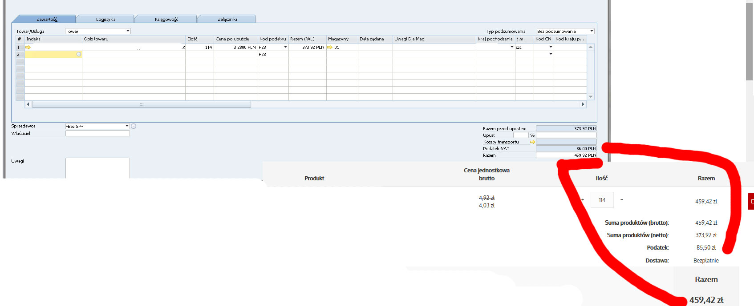Open the item chooser icon in row 2 Indeks
The image size is (754, 306).
pos(79,54)
